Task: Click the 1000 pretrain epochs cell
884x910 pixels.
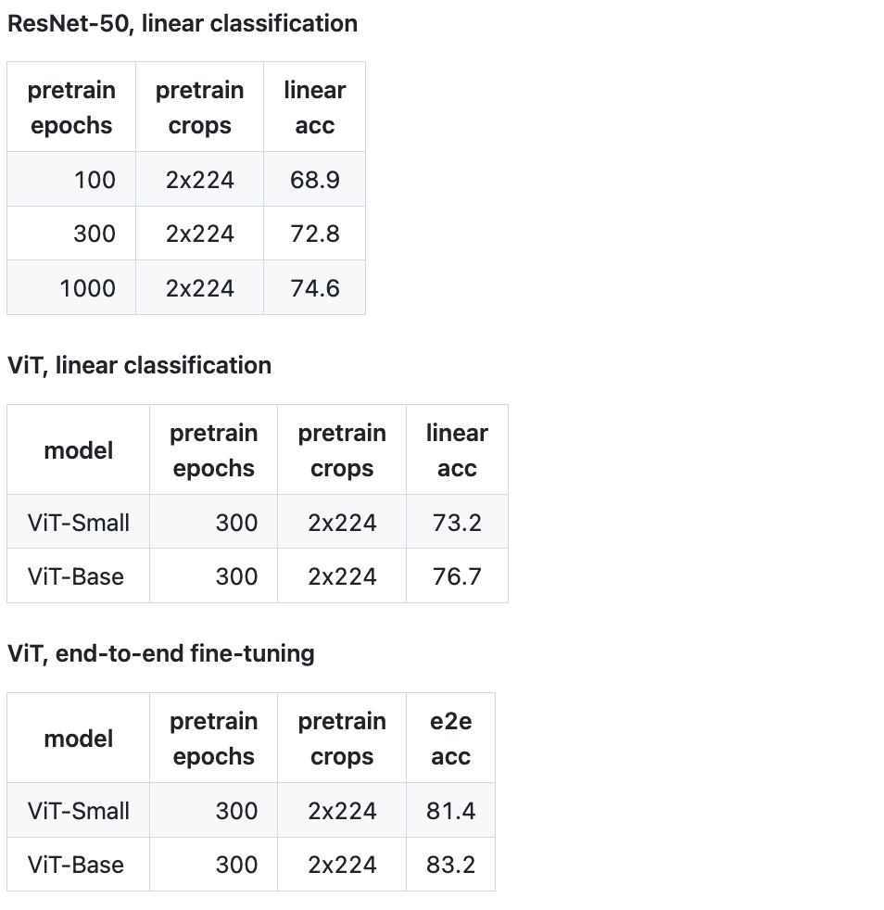Action: pos(87,288)
